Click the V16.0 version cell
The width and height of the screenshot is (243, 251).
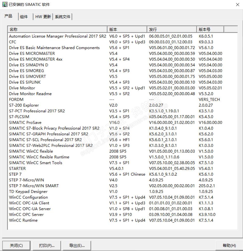click(114, 123)
